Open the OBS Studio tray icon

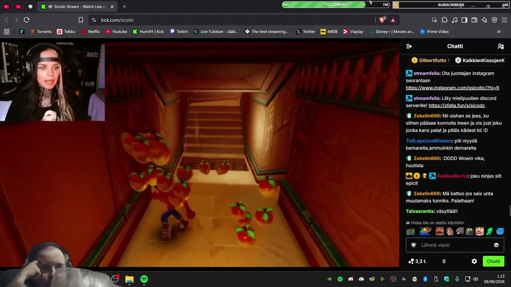coord(393,279)
